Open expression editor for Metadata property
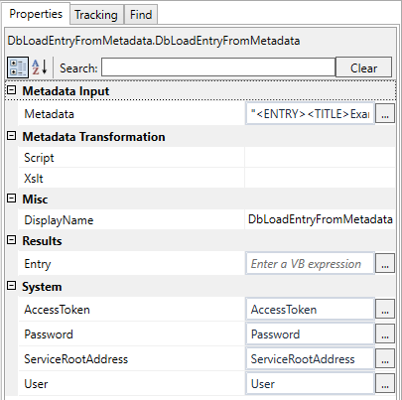The image size is (402, 400). coord(385,114)
